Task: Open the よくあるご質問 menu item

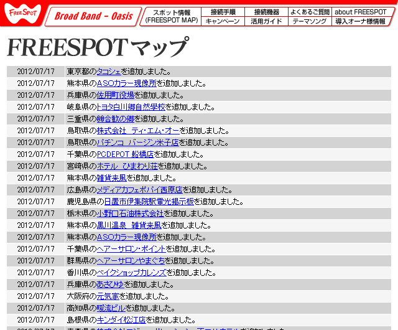Action: pyautogui.click(x=310, y=12)
